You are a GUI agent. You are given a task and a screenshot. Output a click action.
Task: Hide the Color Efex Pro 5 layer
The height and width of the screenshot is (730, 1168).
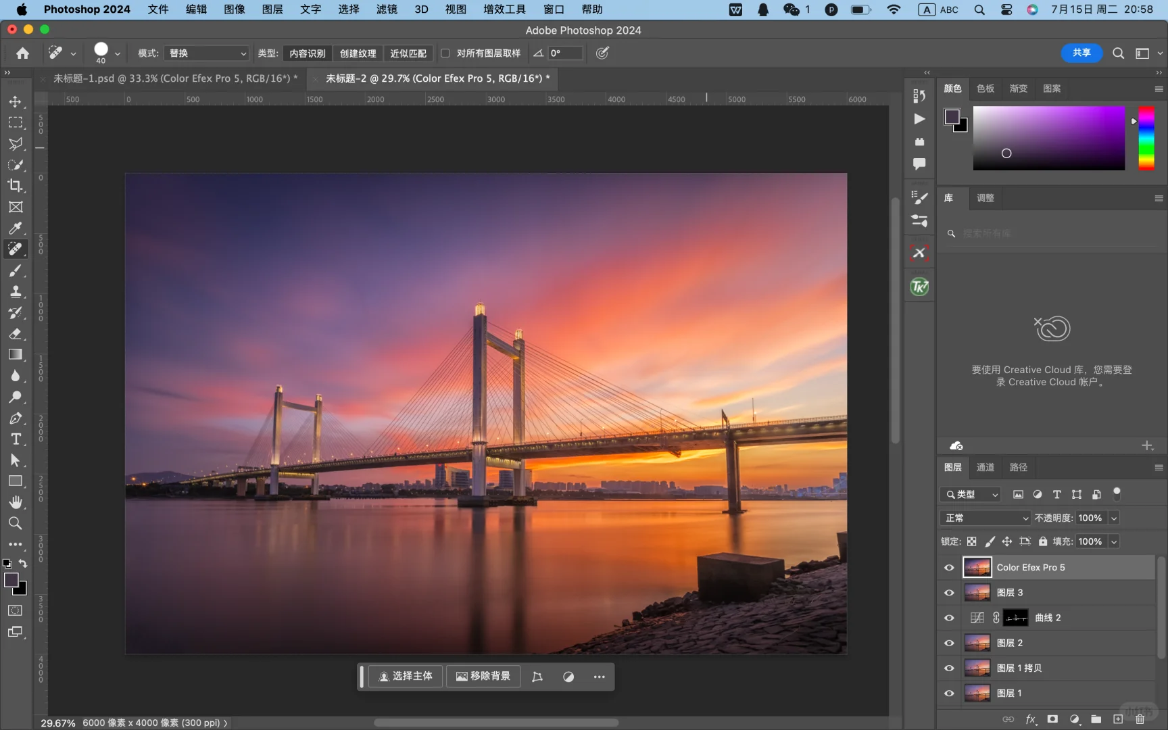click(x=949, y=568)
